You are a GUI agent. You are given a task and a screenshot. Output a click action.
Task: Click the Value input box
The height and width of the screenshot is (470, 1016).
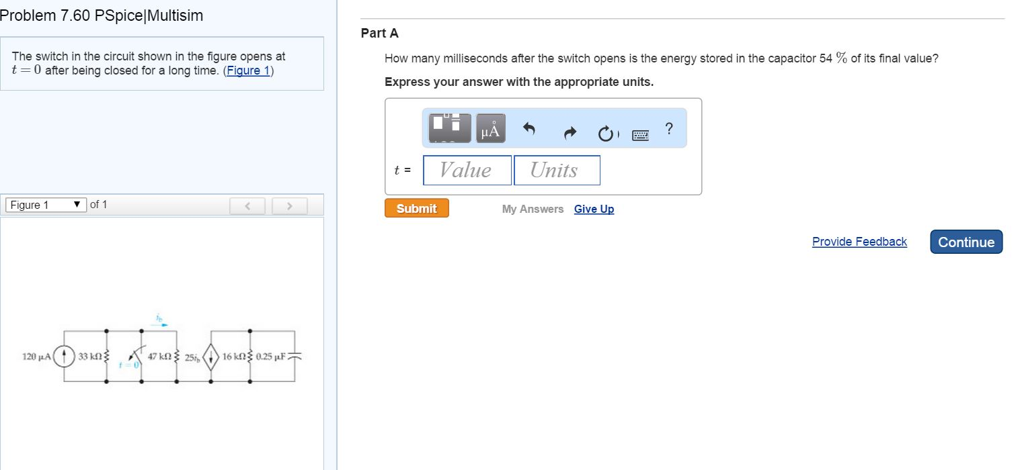click(x=467, y=170)
